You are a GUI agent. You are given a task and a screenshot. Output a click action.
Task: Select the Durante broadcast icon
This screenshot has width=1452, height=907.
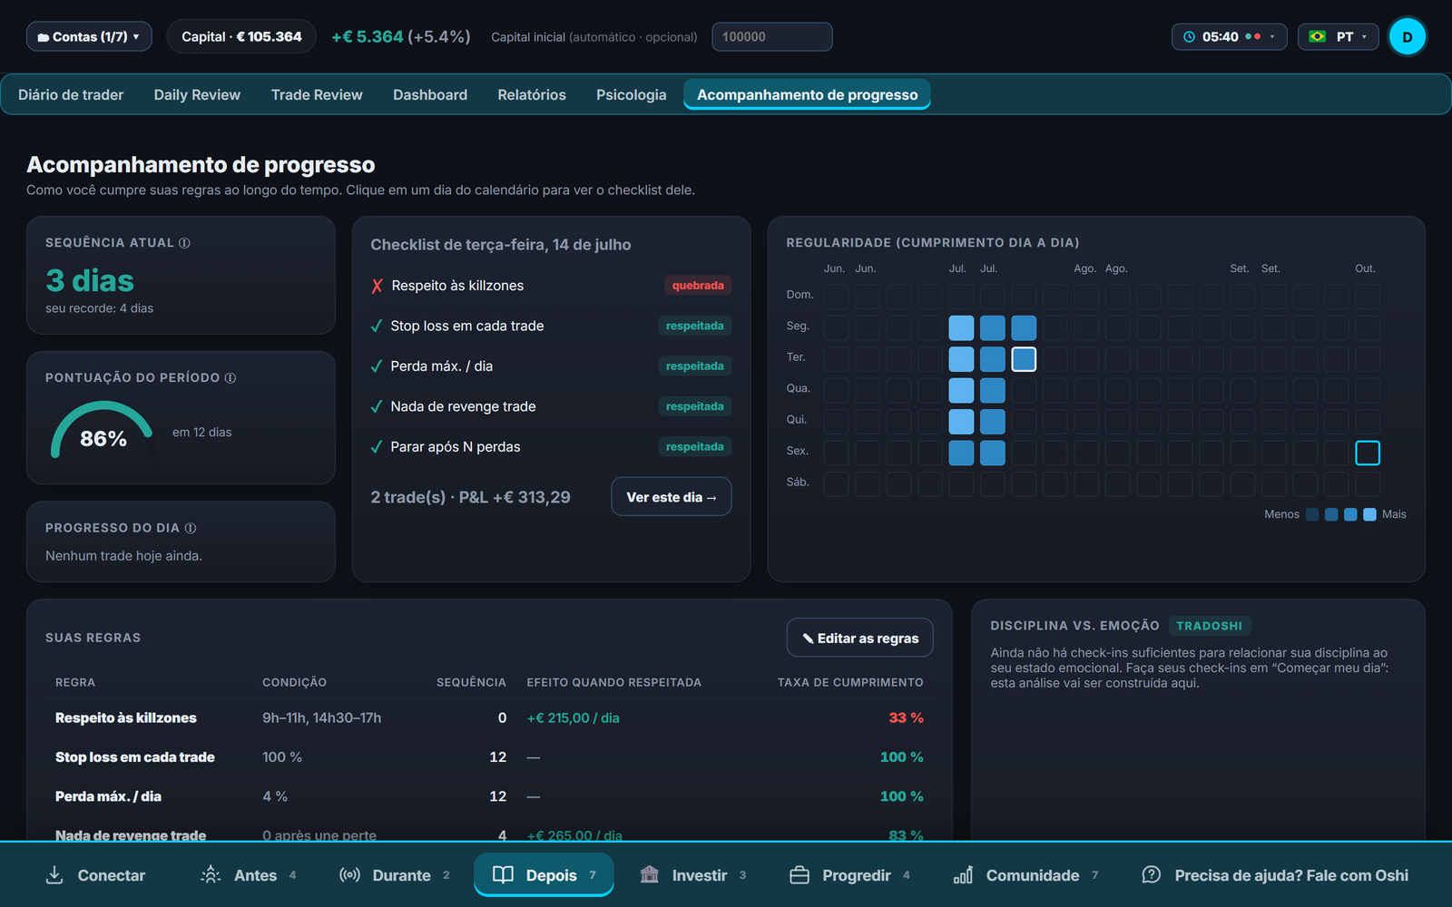pos(349,875)
